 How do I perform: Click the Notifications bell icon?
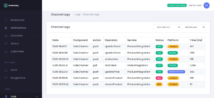[6, 28]
